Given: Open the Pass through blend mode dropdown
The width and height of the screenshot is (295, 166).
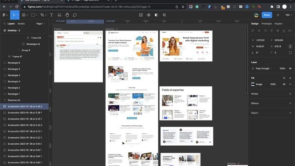Looking at the screenshot, I should 264,69.
